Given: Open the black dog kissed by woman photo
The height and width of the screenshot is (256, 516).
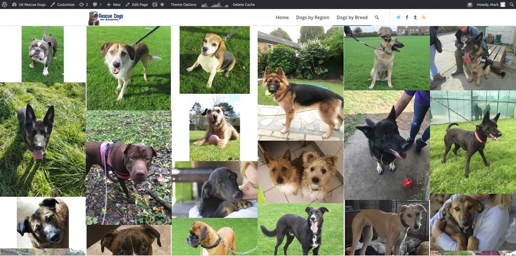Looking at the screenshot, I should (215, 189).
